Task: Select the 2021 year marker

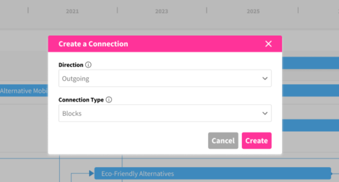Action: click(x=72, y=11)
